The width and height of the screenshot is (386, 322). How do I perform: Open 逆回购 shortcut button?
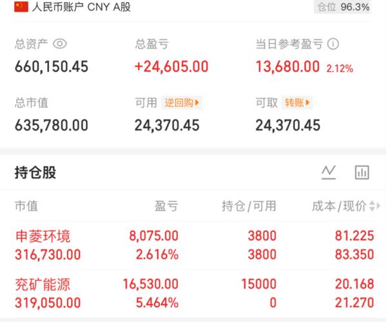(182, 102)
